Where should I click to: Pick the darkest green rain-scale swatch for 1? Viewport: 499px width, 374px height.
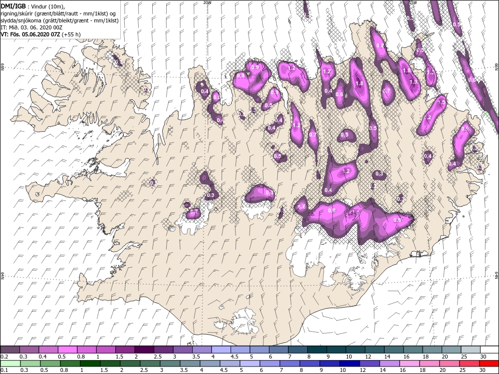click(x=90, y=364)
